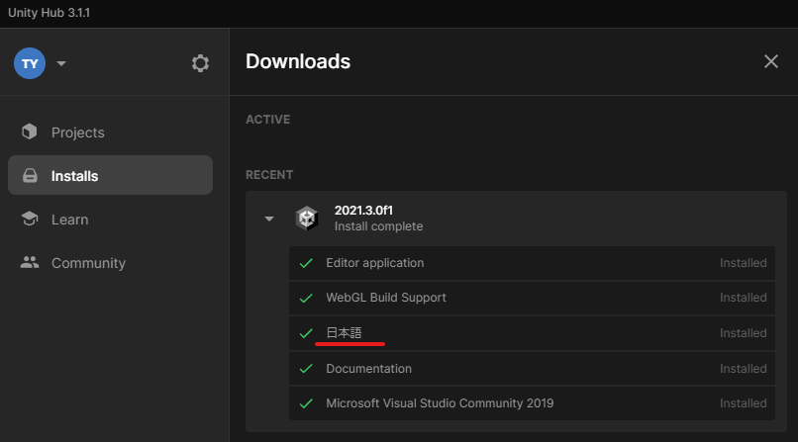The width and height of the screenshot is (798, 442).
Task: Click the WebGL Build Support row
Action: coord(386,298)
